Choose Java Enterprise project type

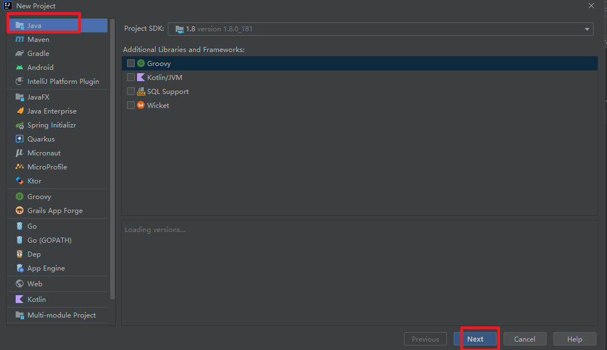point(51,111)
